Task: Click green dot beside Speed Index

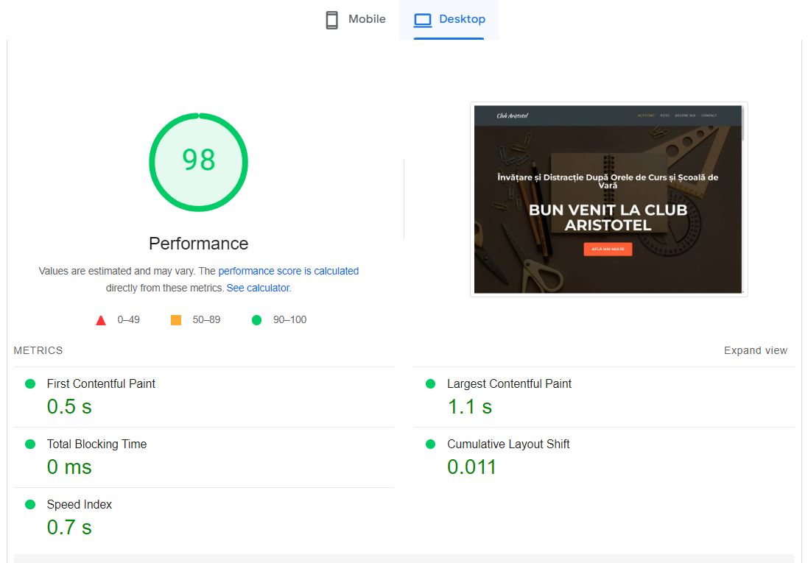Action: [30, 505]
